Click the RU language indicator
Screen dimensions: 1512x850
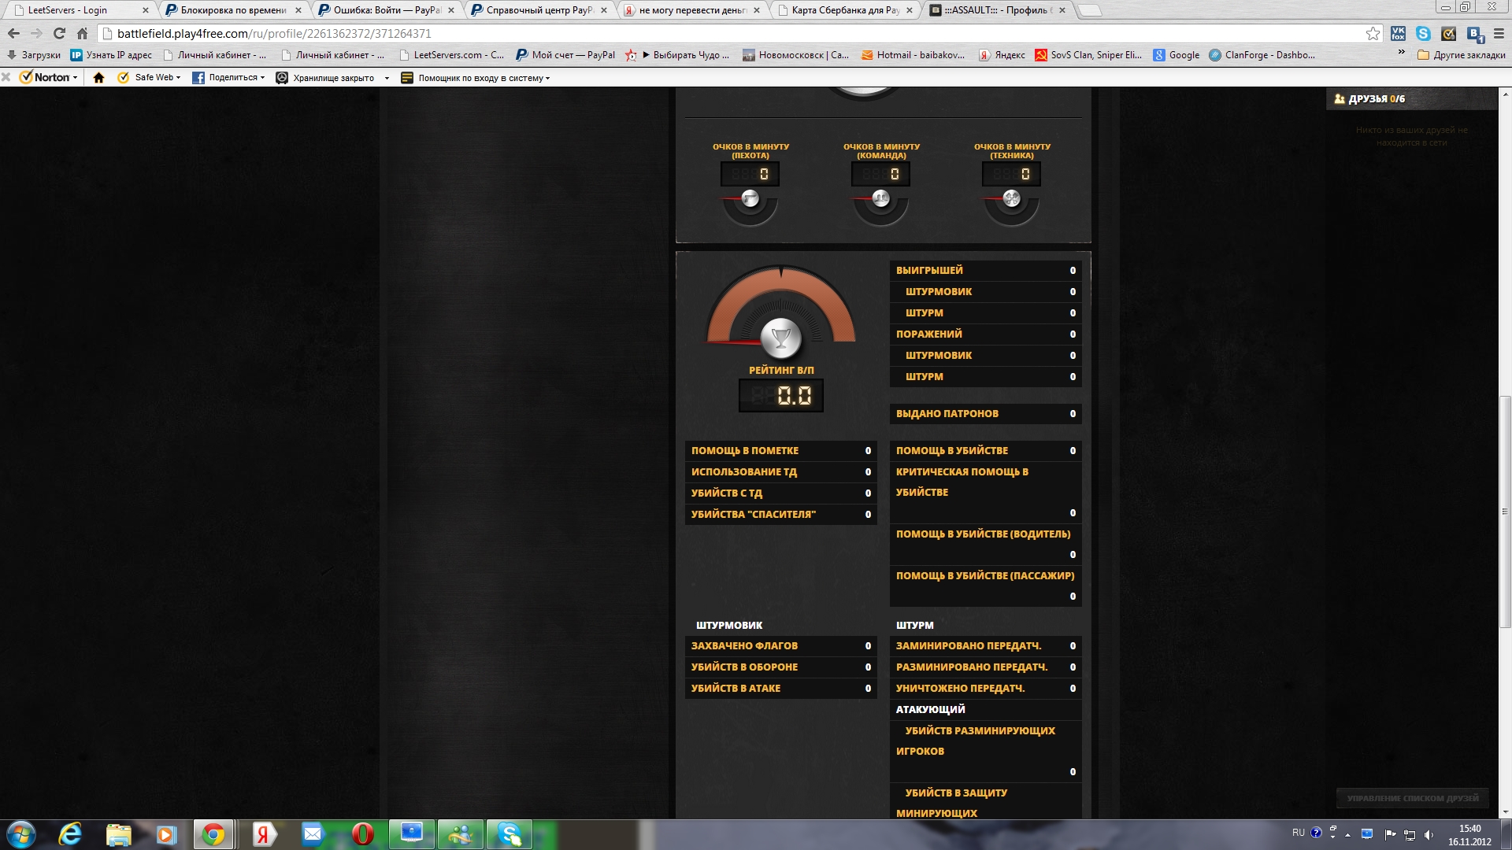1298,833
